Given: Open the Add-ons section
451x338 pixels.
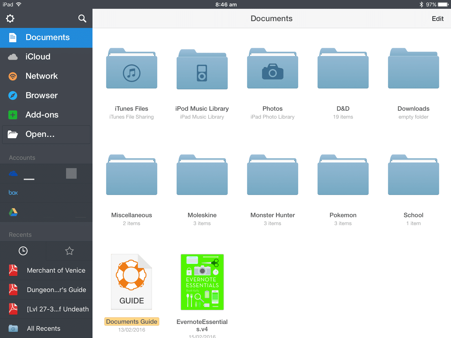Looking at the screenshot, I should click(x=42, y=115).
